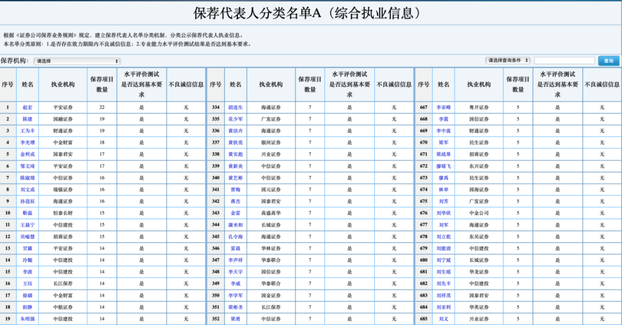Open 赵宏's profile link

(x=28, y=108)
